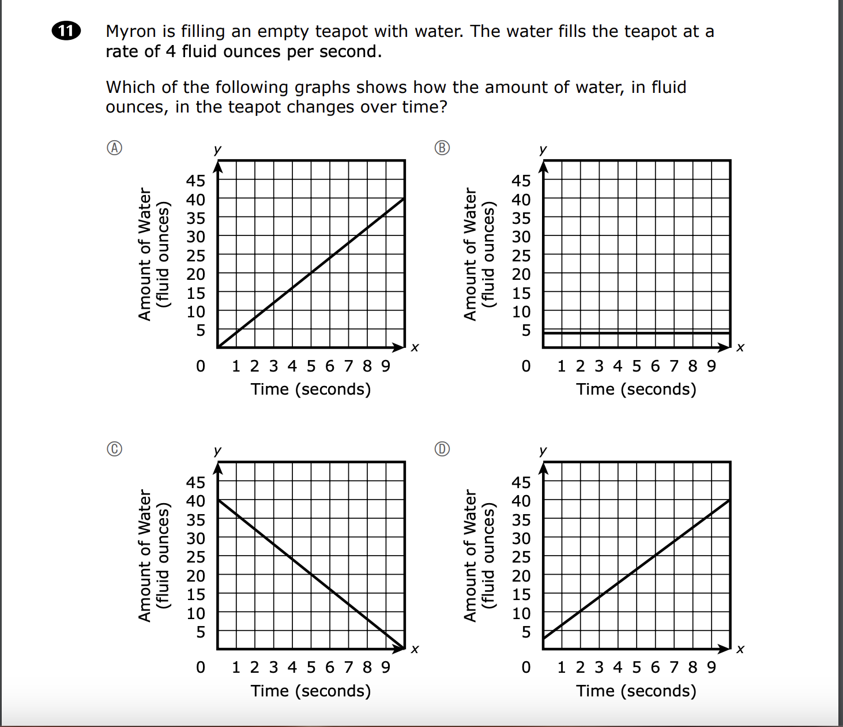Click the question number 11 badge
843x727 pixels.
[x=66, y=31]
